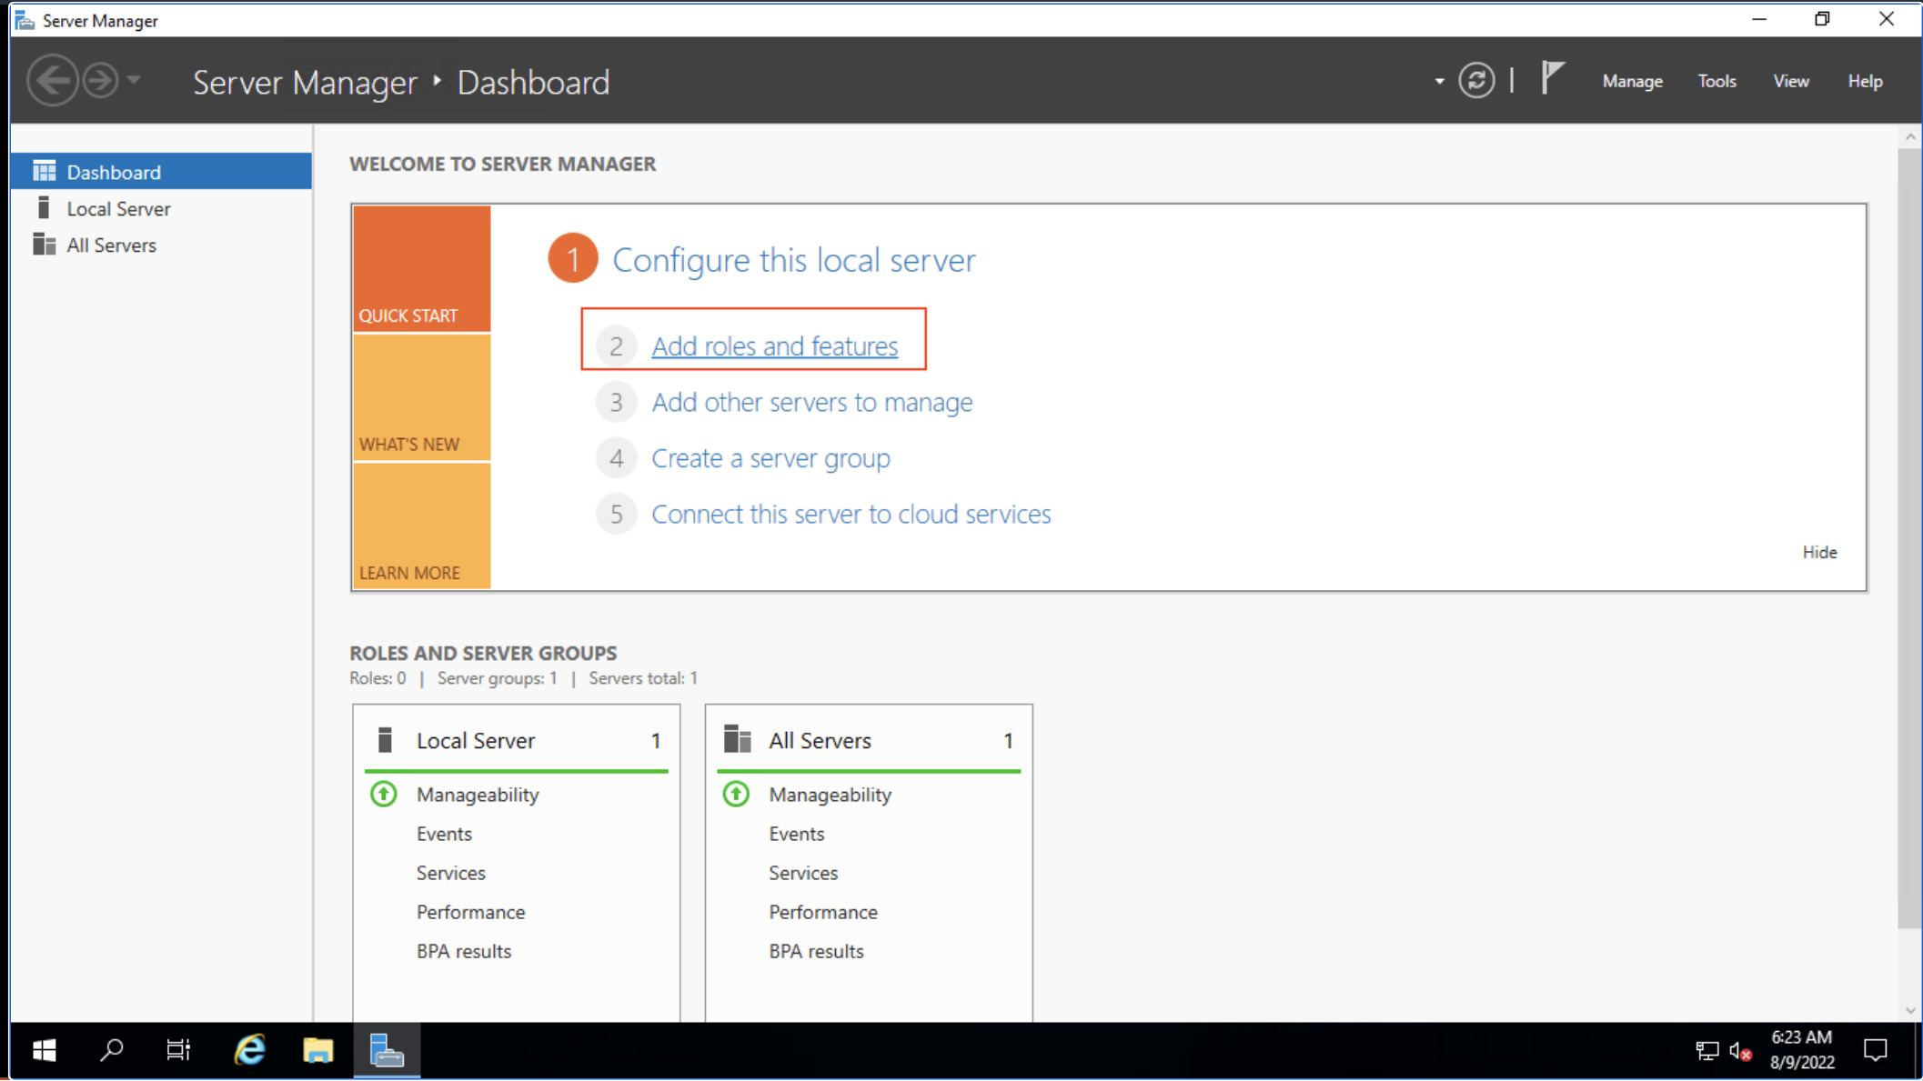The image size is (1923, 1081).
Task: Select All Servers in the navigation pane
Action: tap(161, 245)
